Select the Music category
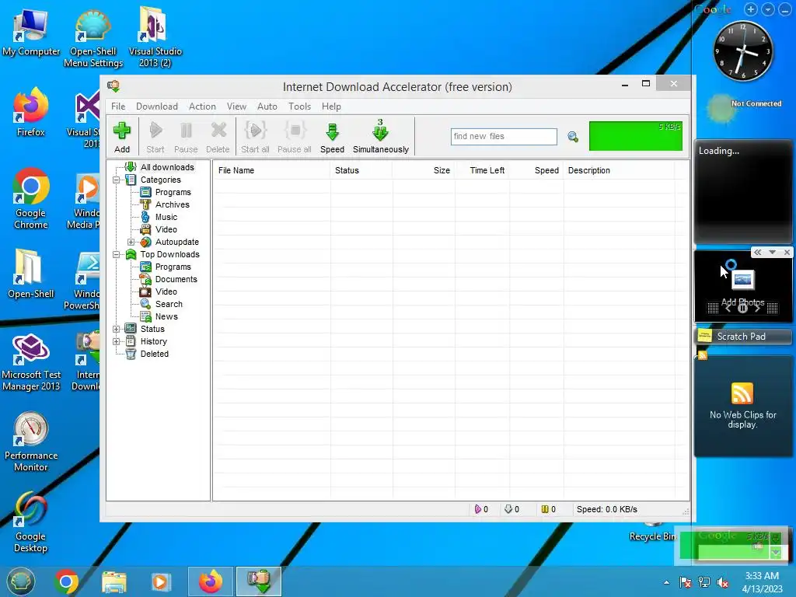This screenshot has width=796, height=597. click(x=166, y=218)
